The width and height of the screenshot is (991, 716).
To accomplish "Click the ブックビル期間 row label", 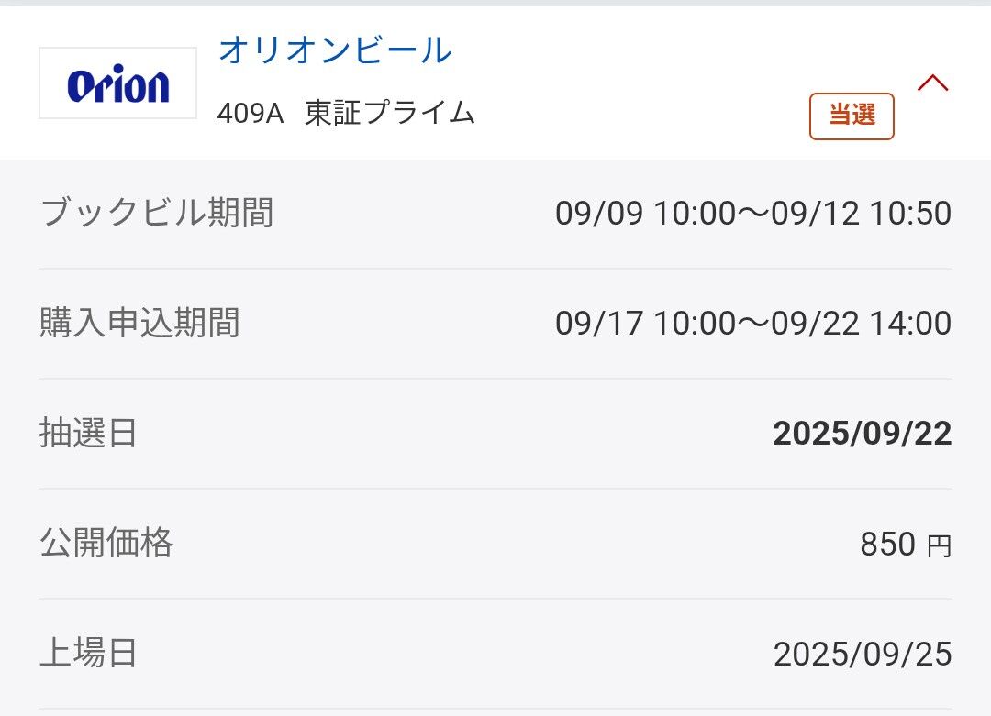I will pos(157,213).
